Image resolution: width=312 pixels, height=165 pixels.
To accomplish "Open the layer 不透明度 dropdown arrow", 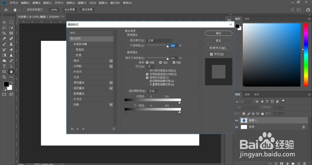I will (x=283, y=107).
